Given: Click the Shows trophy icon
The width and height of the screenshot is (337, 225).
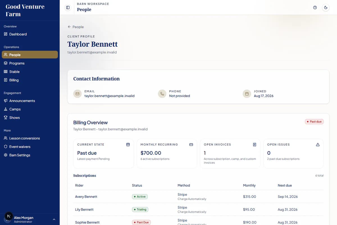Looking at the screenshot, I should point(6,118).
